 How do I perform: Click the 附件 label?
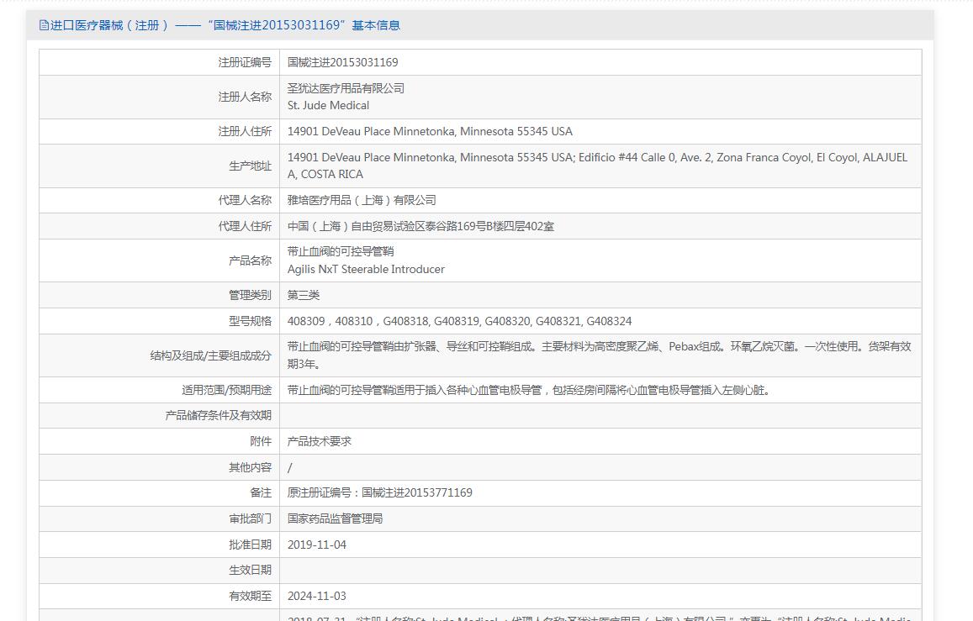[261, 441]
